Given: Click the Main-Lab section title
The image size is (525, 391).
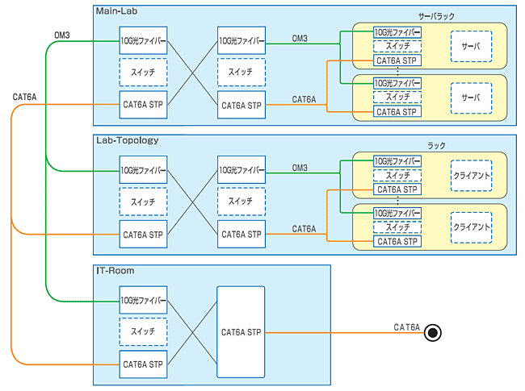Looking at the screenshot, I should point(115,11).
